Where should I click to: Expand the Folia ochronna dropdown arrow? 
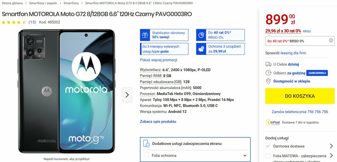(x=245, y=155)
